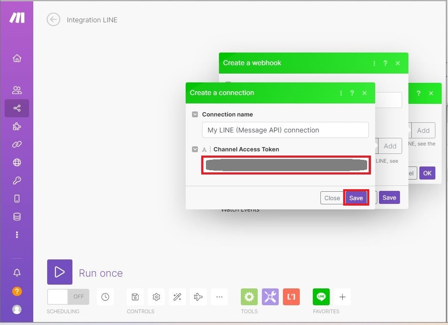The width and height of the screenshot is (448, 325).
Task: Add a favorite with plus icon
Action: pyautogui.click(x=342, y=297)
